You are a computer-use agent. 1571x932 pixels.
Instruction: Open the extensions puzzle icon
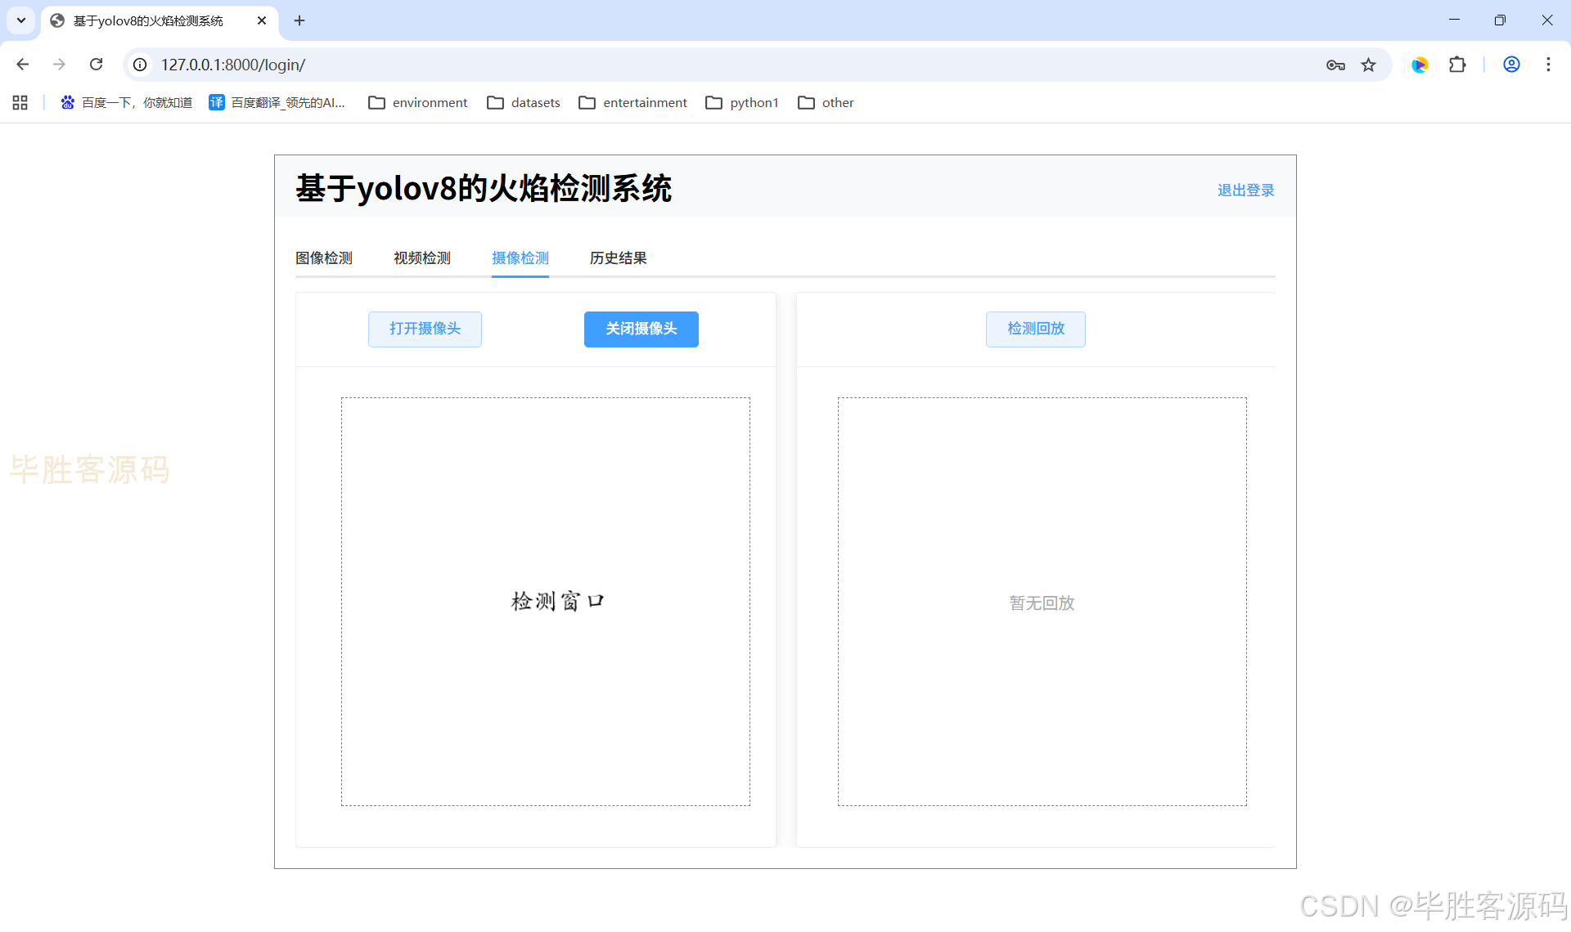coord(1457,65)
